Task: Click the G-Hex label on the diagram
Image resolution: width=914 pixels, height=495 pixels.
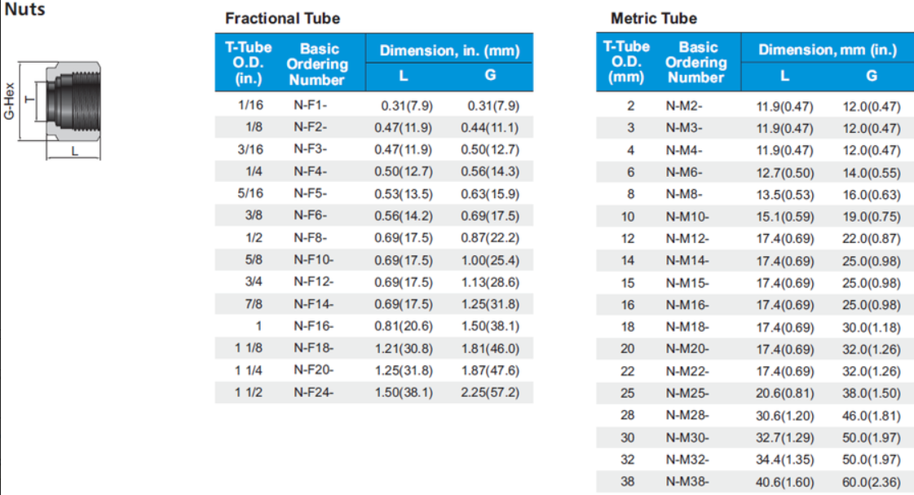Action: pos(9,99)
